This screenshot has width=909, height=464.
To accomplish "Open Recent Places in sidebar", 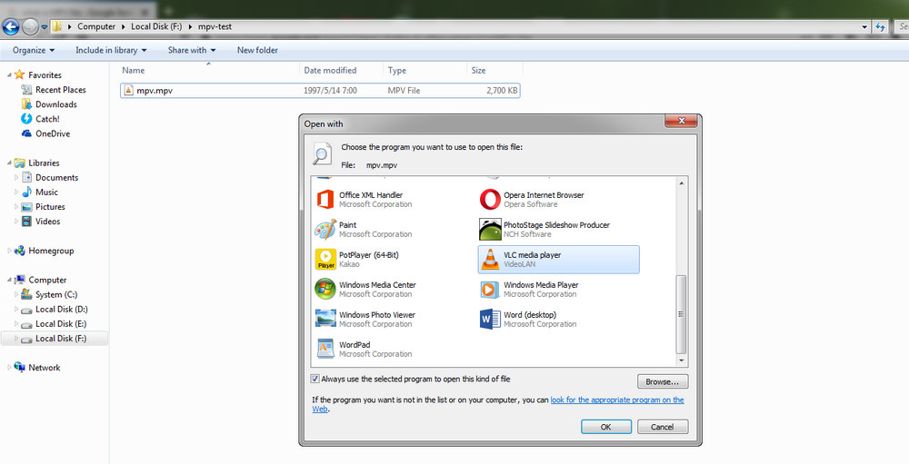I will click(60, 90).
